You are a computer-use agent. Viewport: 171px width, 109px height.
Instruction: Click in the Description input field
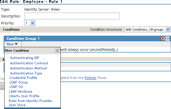pos(72,16)
